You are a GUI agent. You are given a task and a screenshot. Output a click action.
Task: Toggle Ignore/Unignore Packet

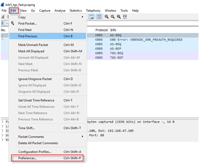click(x=35, y=79)
